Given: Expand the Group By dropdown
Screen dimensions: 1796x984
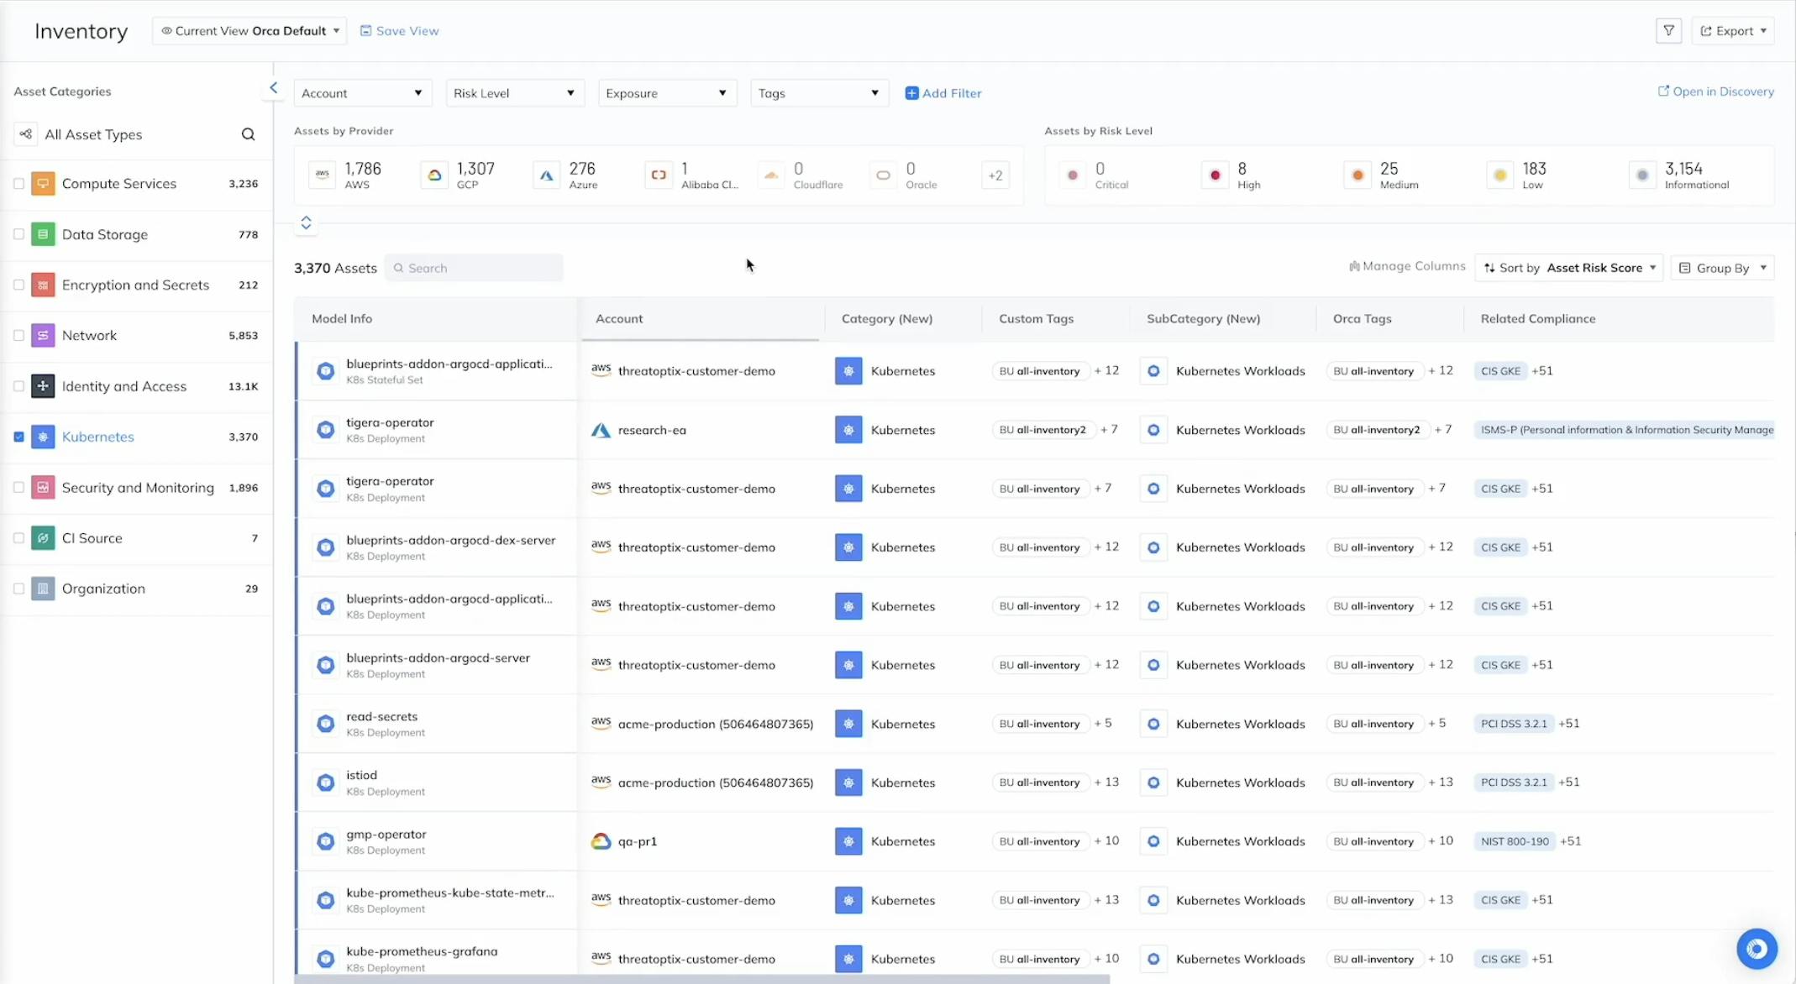Looking at the screenshot, I should 1722,268.
